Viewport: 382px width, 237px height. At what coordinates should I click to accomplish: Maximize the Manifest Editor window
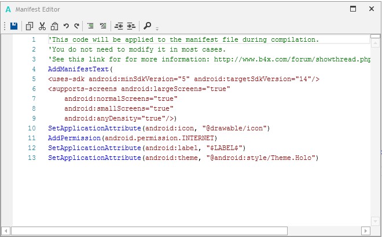(353, 9)
